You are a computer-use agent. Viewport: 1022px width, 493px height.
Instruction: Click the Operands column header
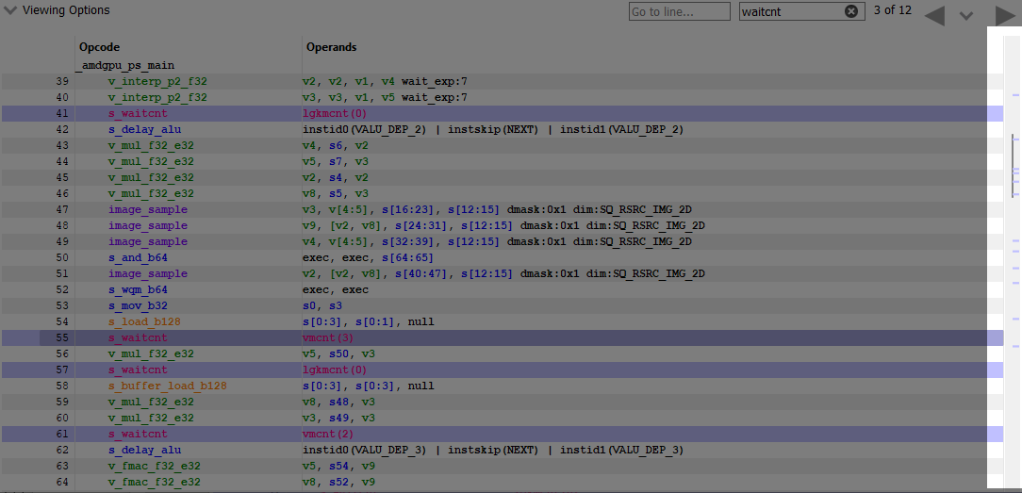click(331, 47)
